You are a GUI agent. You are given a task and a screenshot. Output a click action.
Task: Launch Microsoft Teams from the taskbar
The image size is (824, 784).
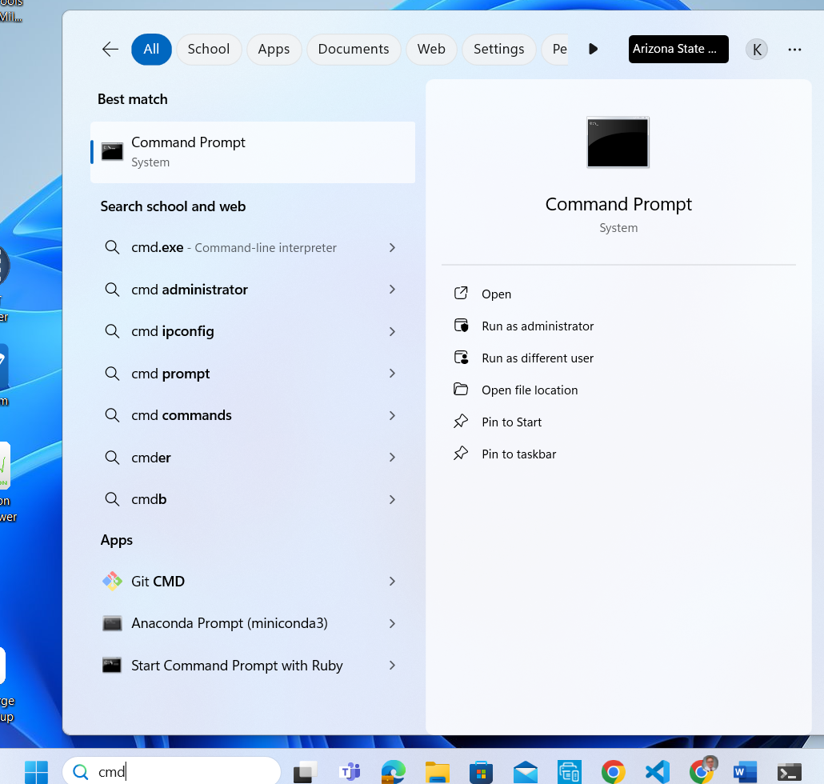[350, 772]
